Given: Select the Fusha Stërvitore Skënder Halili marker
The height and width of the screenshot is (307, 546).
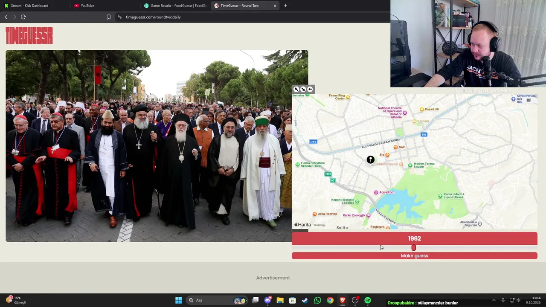Looking at the screenshot, I should [x=298, y=164].
